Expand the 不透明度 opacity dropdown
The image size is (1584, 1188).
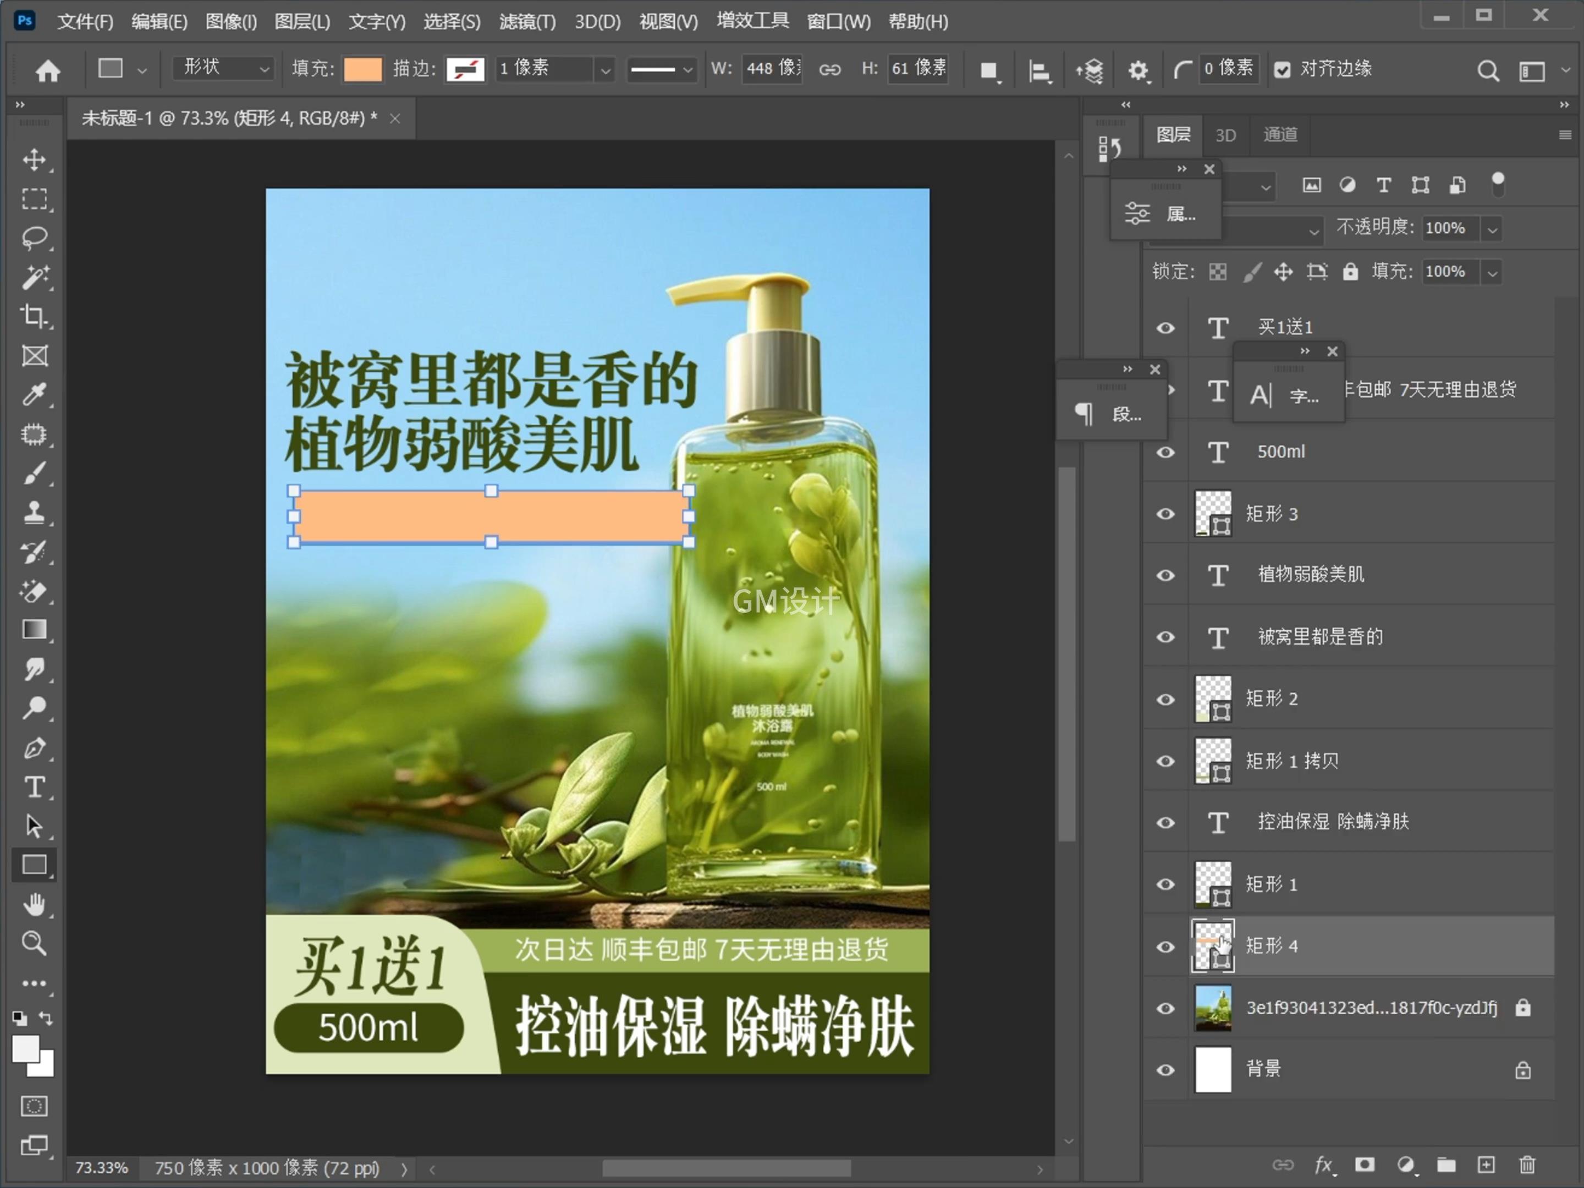(x=1492, y=229)
